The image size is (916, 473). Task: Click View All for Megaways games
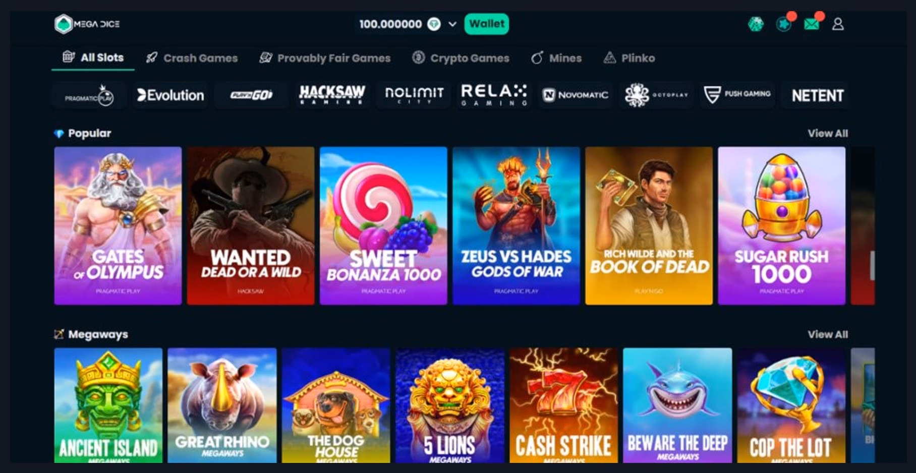click(x=827, y=334)
